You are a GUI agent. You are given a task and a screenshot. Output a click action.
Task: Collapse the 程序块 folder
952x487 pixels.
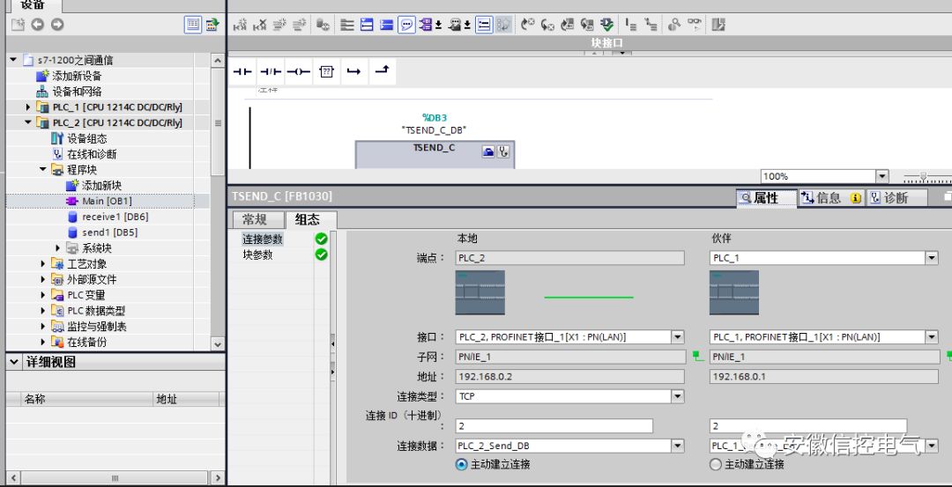point(42,170)
